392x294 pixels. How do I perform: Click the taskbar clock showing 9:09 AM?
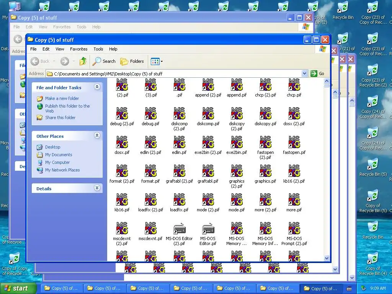coord(378,288)
